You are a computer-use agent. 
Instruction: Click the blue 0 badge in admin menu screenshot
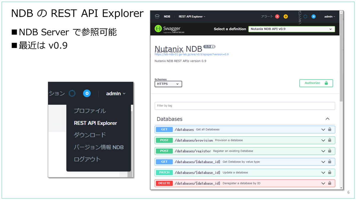(x=87, y=93)
